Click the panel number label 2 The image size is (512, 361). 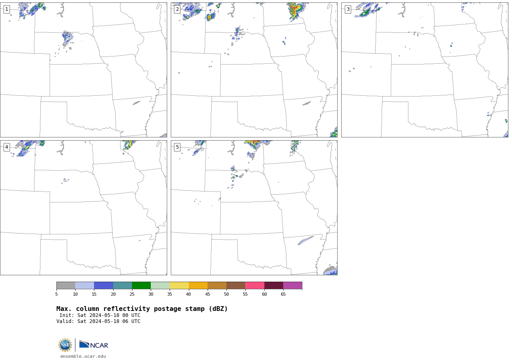click(177, 9)
